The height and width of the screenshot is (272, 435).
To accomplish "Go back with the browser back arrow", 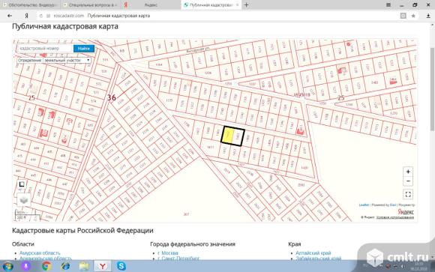I will click(10, 16).
